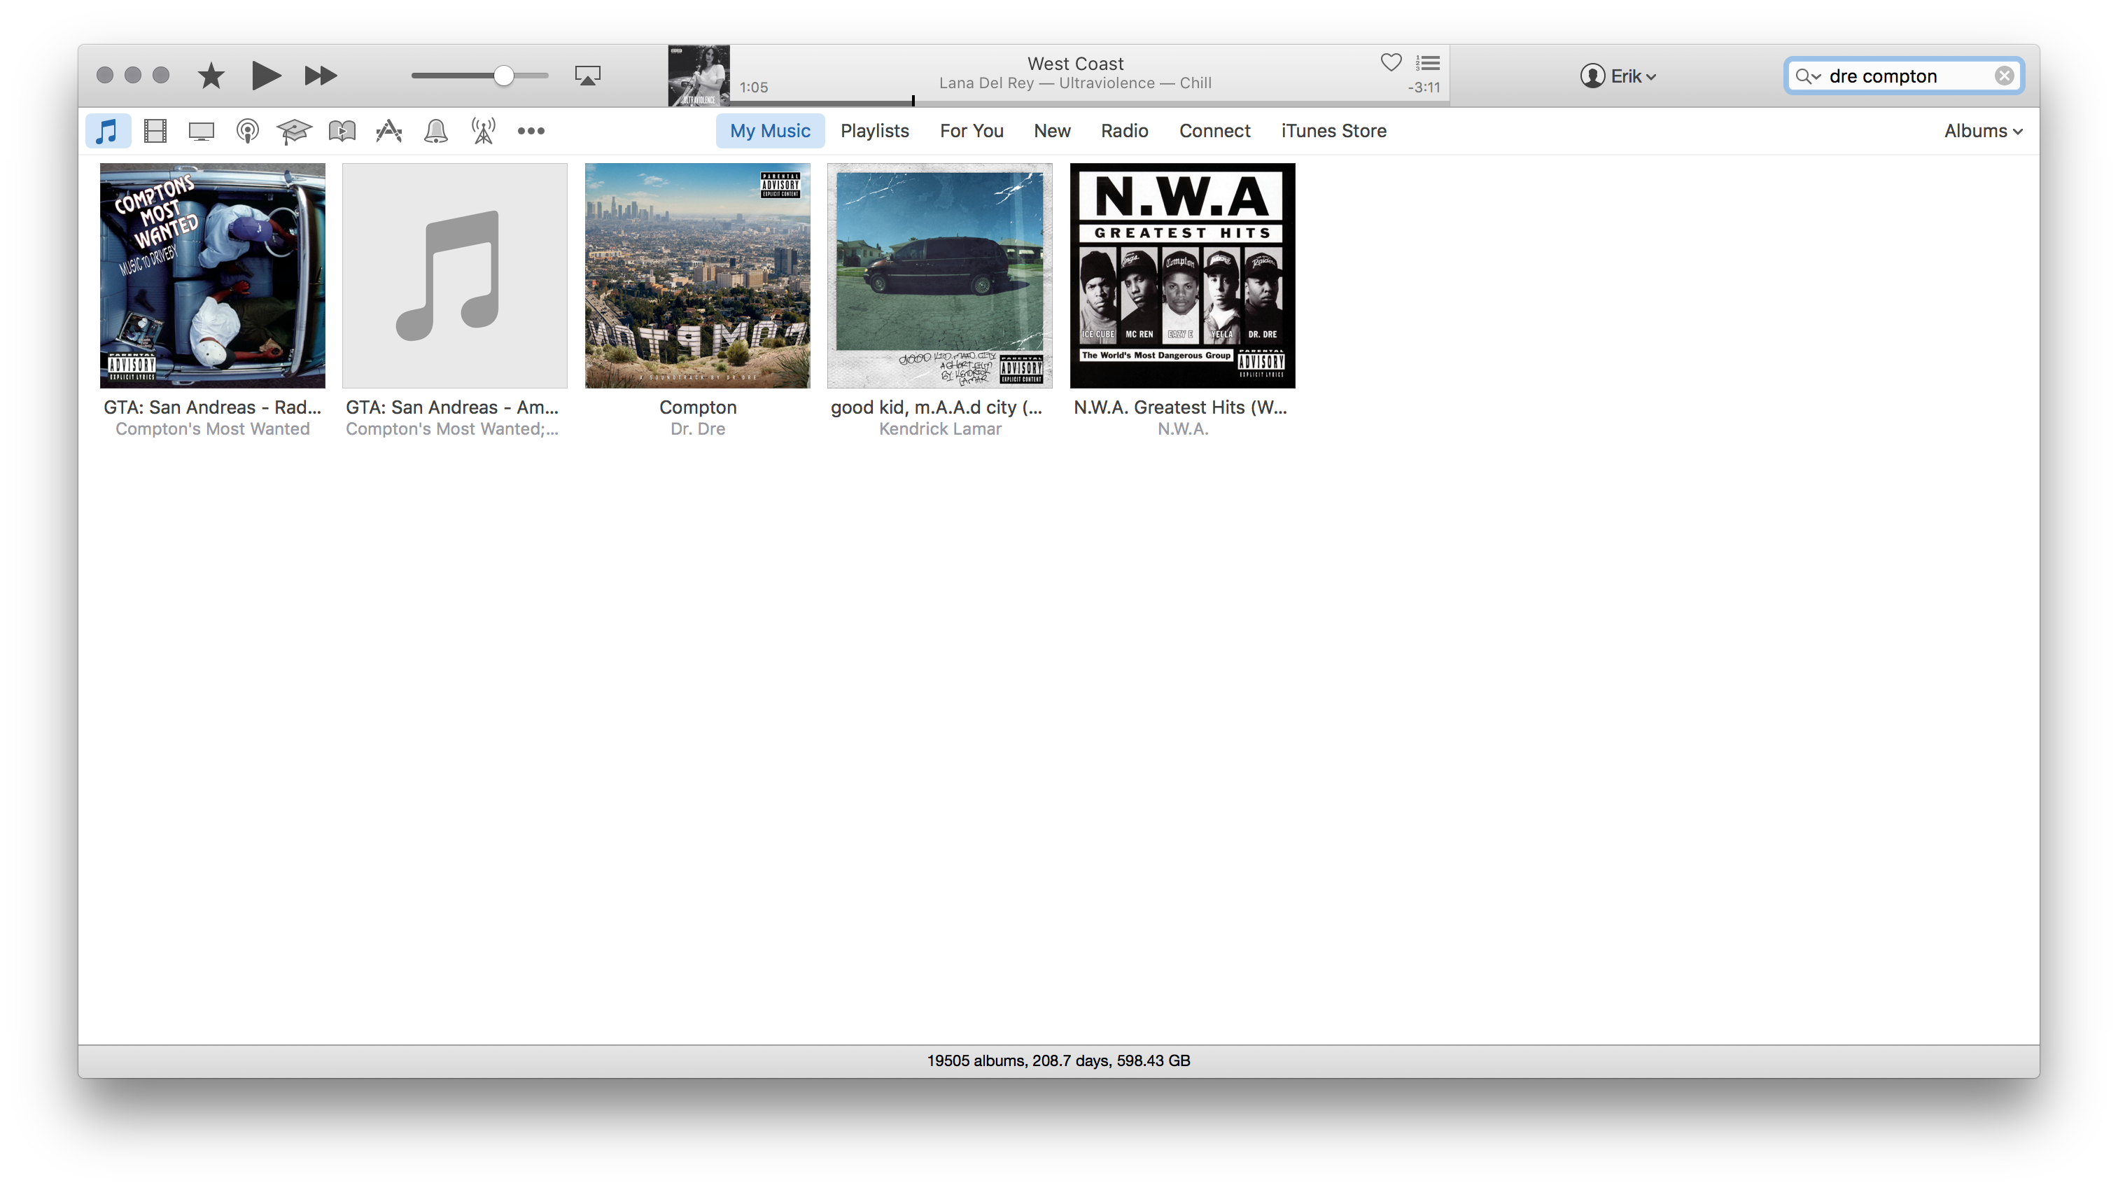Toggle the remaining time display -3:11
The width and height of the screenshot is (2118, 1190).
[1423, 87]
